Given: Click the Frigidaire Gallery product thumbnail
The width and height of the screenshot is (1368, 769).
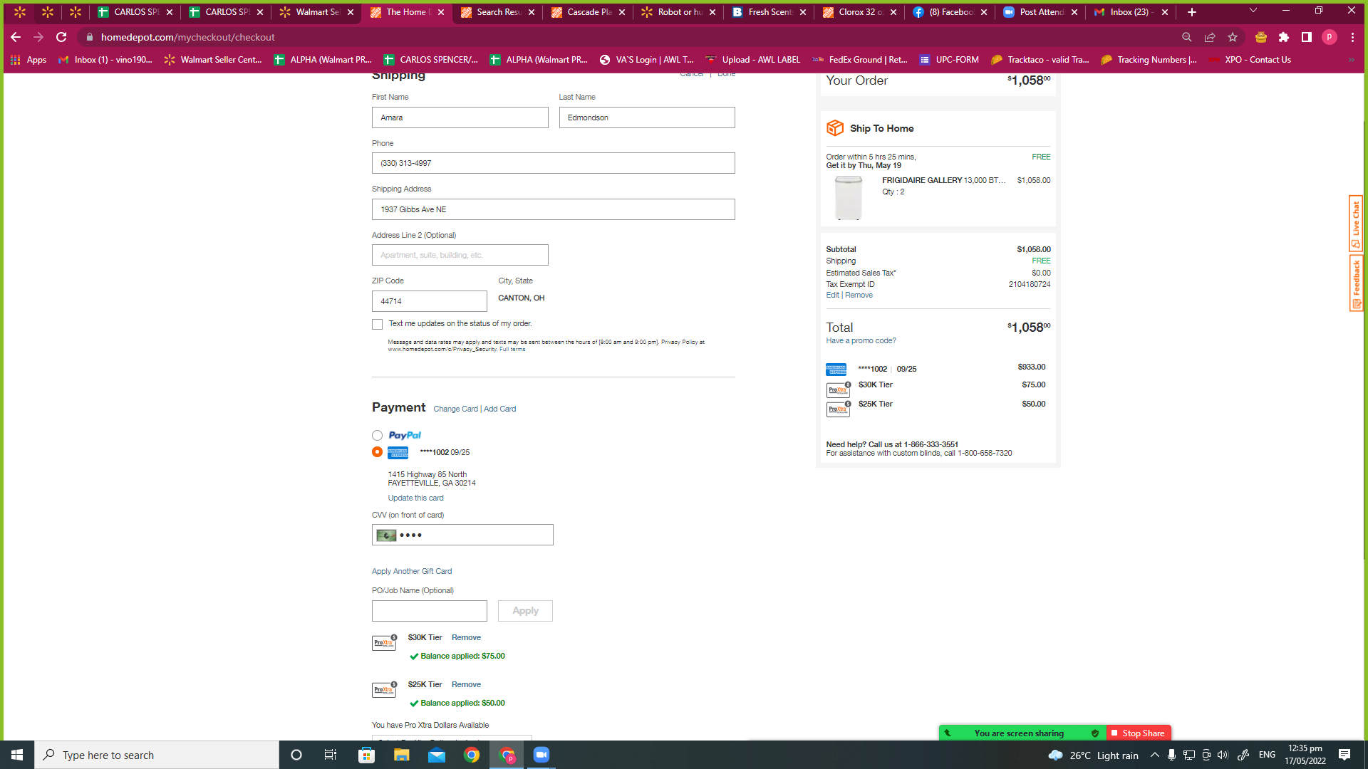Looking at the screenshot, I should click(849, 198).
